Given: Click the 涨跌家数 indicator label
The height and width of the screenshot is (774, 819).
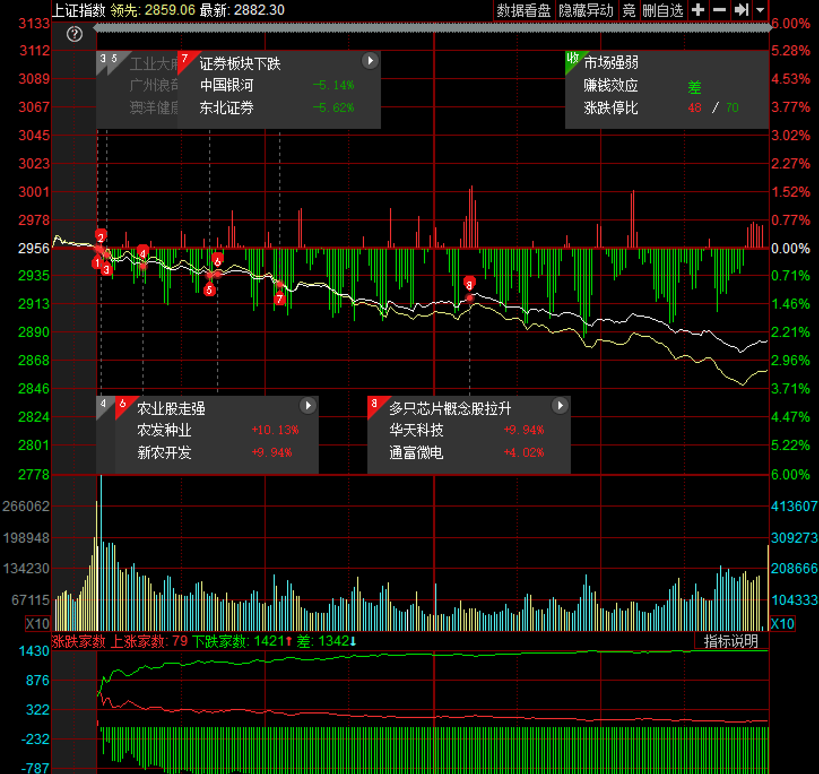Looking at the screenshot, I should [79, 641].
